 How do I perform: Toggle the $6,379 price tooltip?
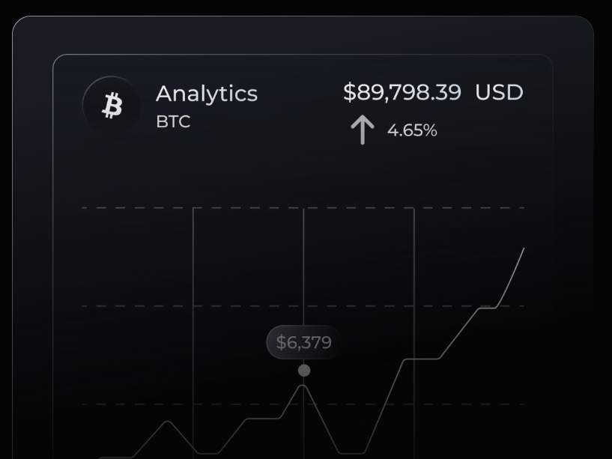pos(303,342)
